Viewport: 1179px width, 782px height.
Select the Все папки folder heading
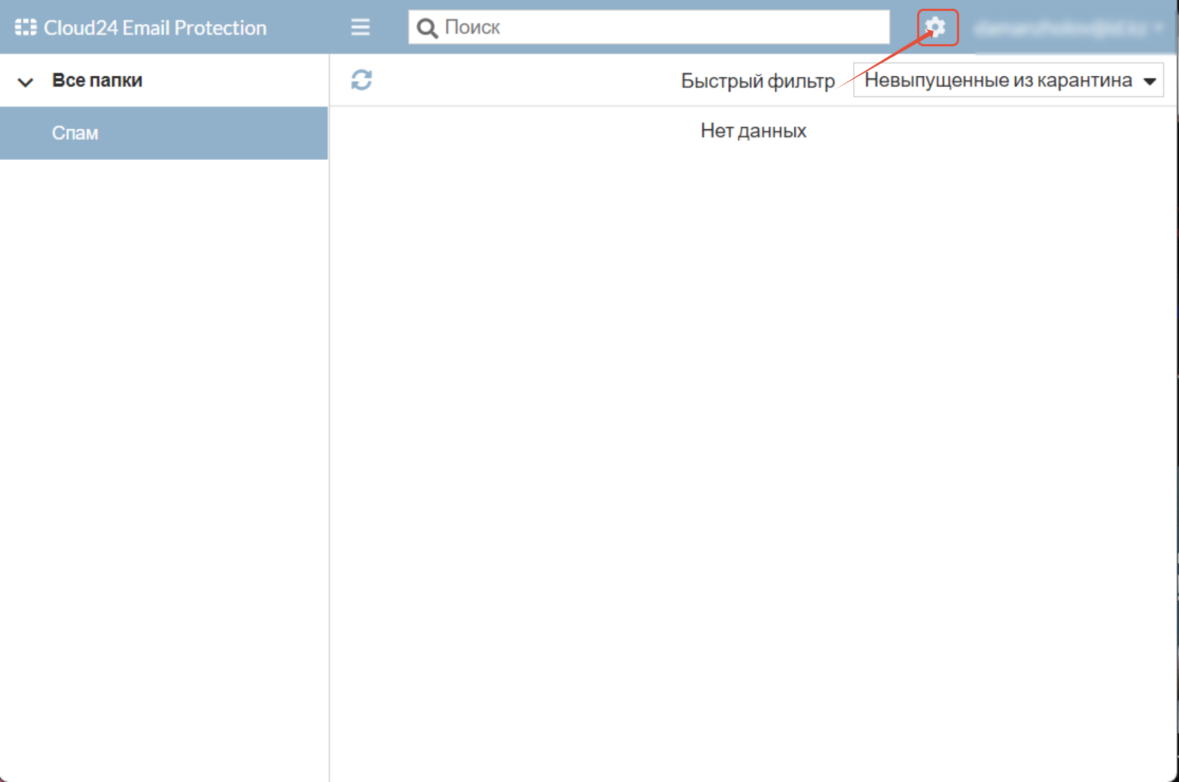pos(97,80)
